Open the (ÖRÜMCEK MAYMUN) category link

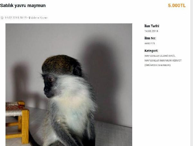(x=157, y=65)
